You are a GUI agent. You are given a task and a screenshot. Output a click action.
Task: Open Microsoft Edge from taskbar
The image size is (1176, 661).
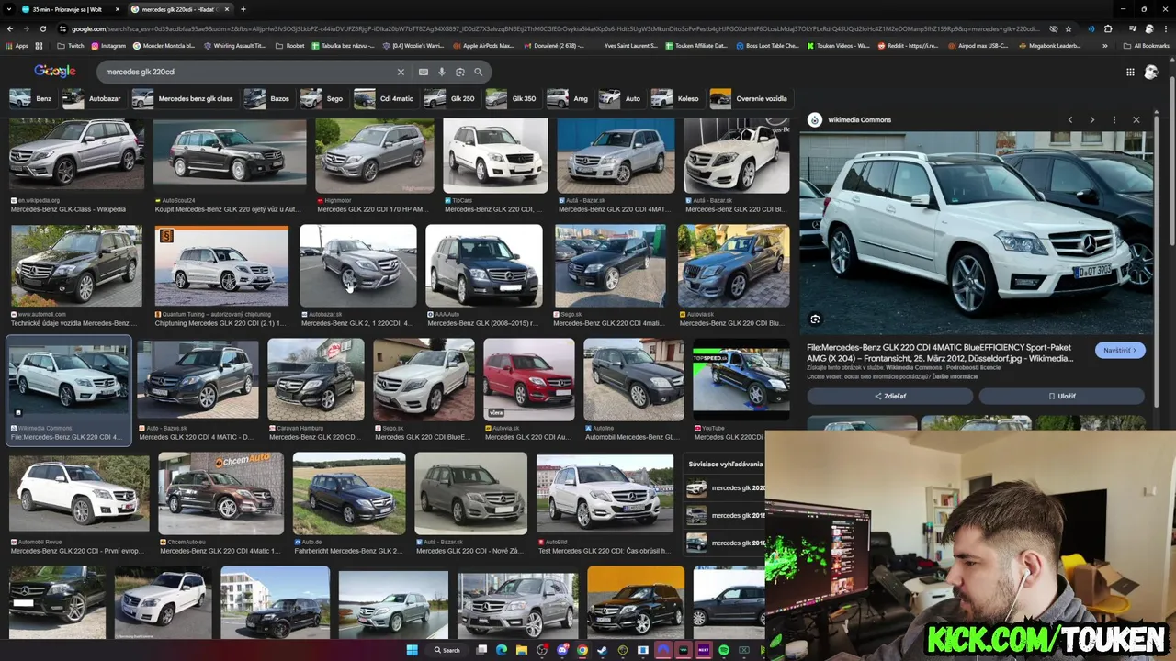502,650
